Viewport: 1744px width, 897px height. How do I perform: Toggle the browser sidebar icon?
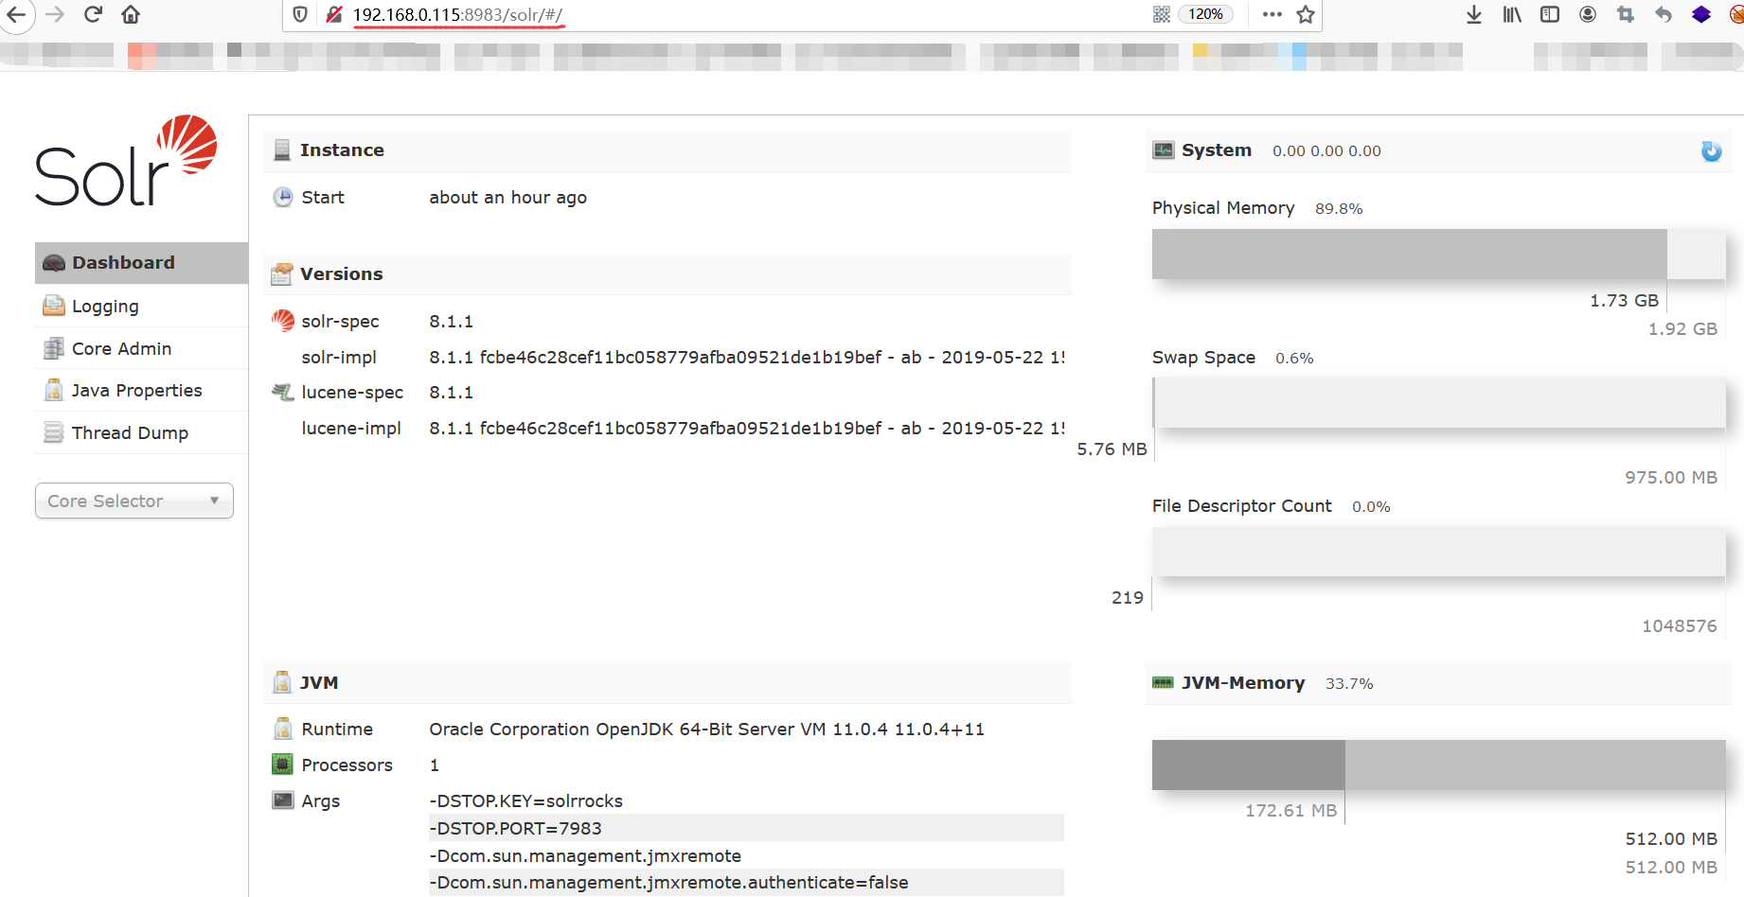1550,14
